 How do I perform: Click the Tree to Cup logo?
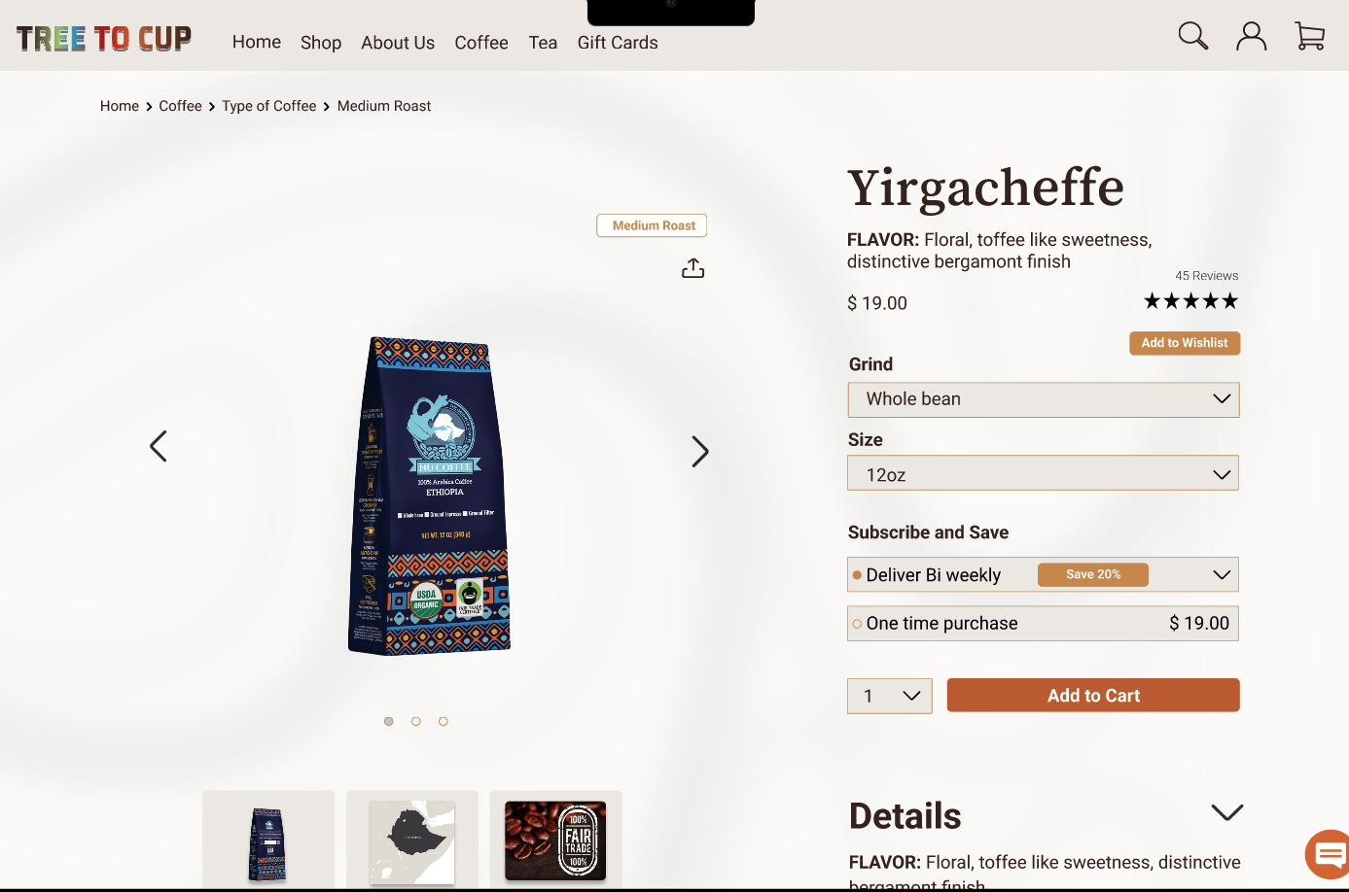tap(104, 38)
